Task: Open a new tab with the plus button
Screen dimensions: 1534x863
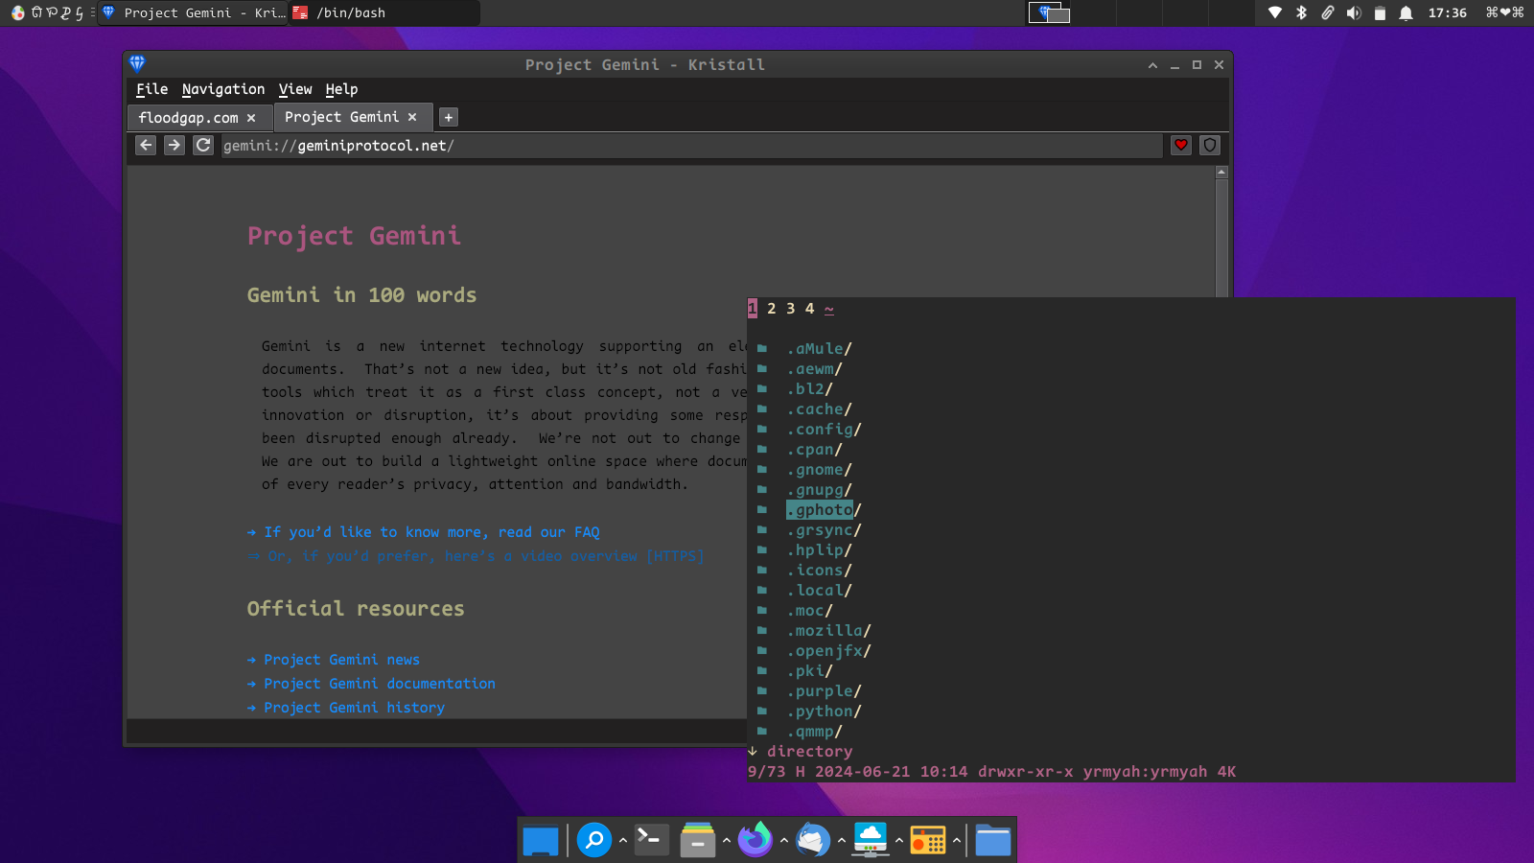Action: pyautogui.click(x=448, y=117)
